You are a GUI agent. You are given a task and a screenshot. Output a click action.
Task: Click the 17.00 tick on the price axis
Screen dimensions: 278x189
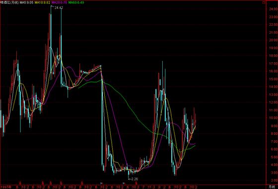[273, 63]
